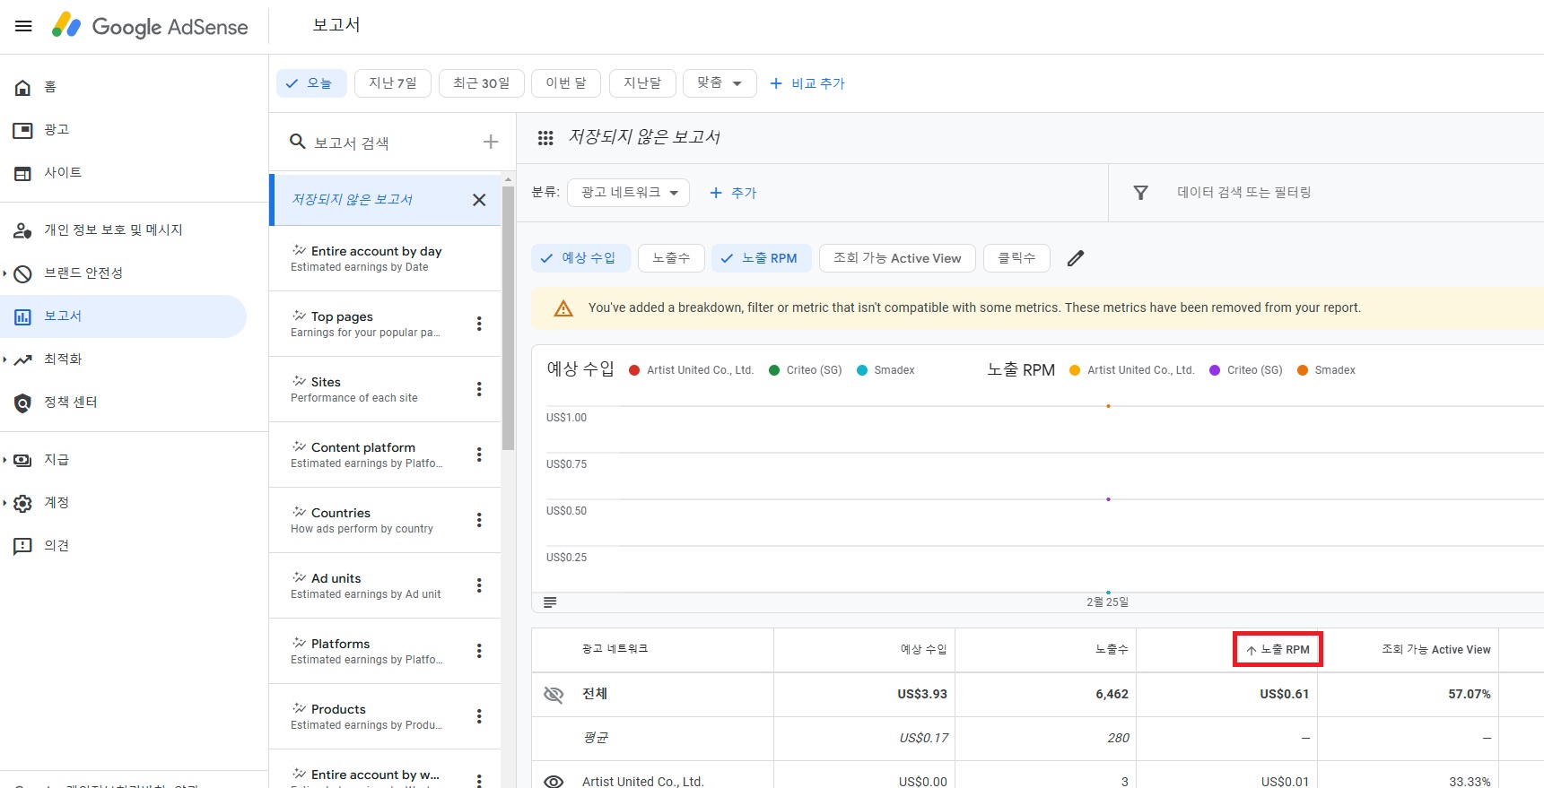The width and height of the screenshot is (1544, 788).
Task: Open more options for Top pages report
Action: [x=479, y=324]
